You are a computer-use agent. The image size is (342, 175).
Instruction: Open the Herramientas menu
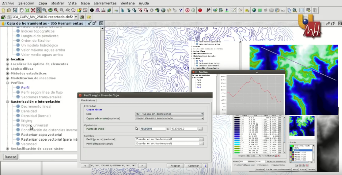tap(105, 3)
